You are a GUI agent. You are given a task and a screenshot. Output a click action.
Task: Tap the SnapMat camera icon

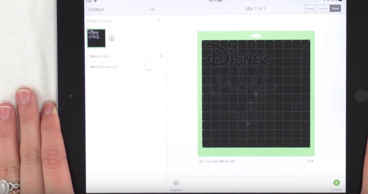point(176,183)
